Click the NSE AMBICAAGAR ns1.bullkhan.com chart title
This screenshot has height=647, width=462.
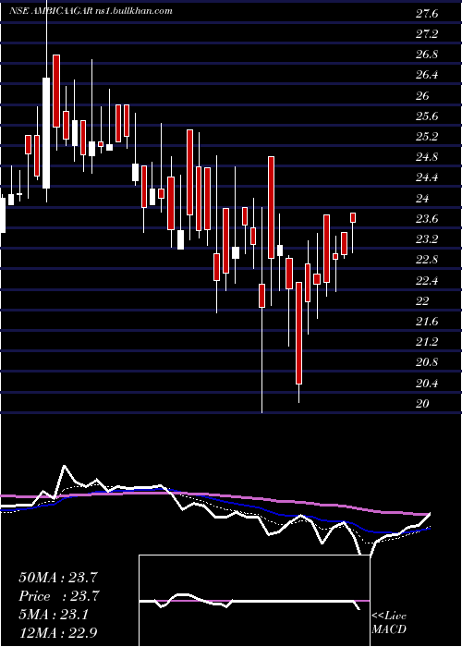click(91, 11)
